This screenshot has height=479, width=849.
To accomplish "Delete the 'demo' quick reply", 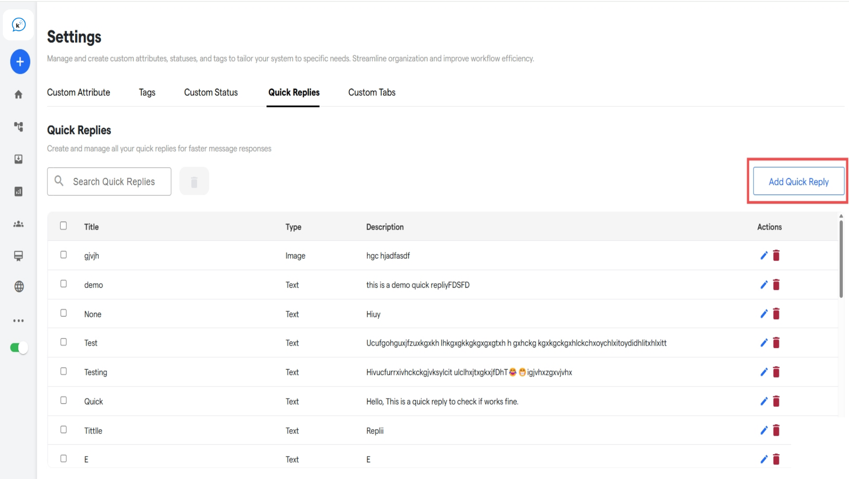I will [x=776, y=285].
